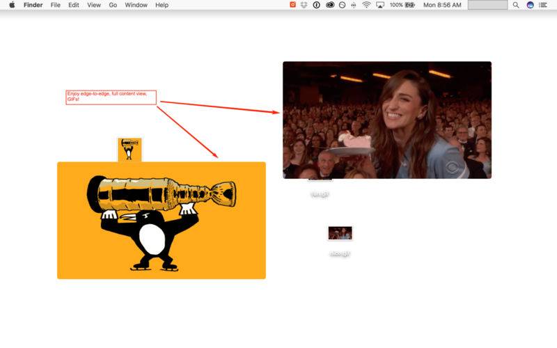This screenshot has height=348, width=557.
Task: Open the Dropbox menu bar icon
Action: pos(304,5)
